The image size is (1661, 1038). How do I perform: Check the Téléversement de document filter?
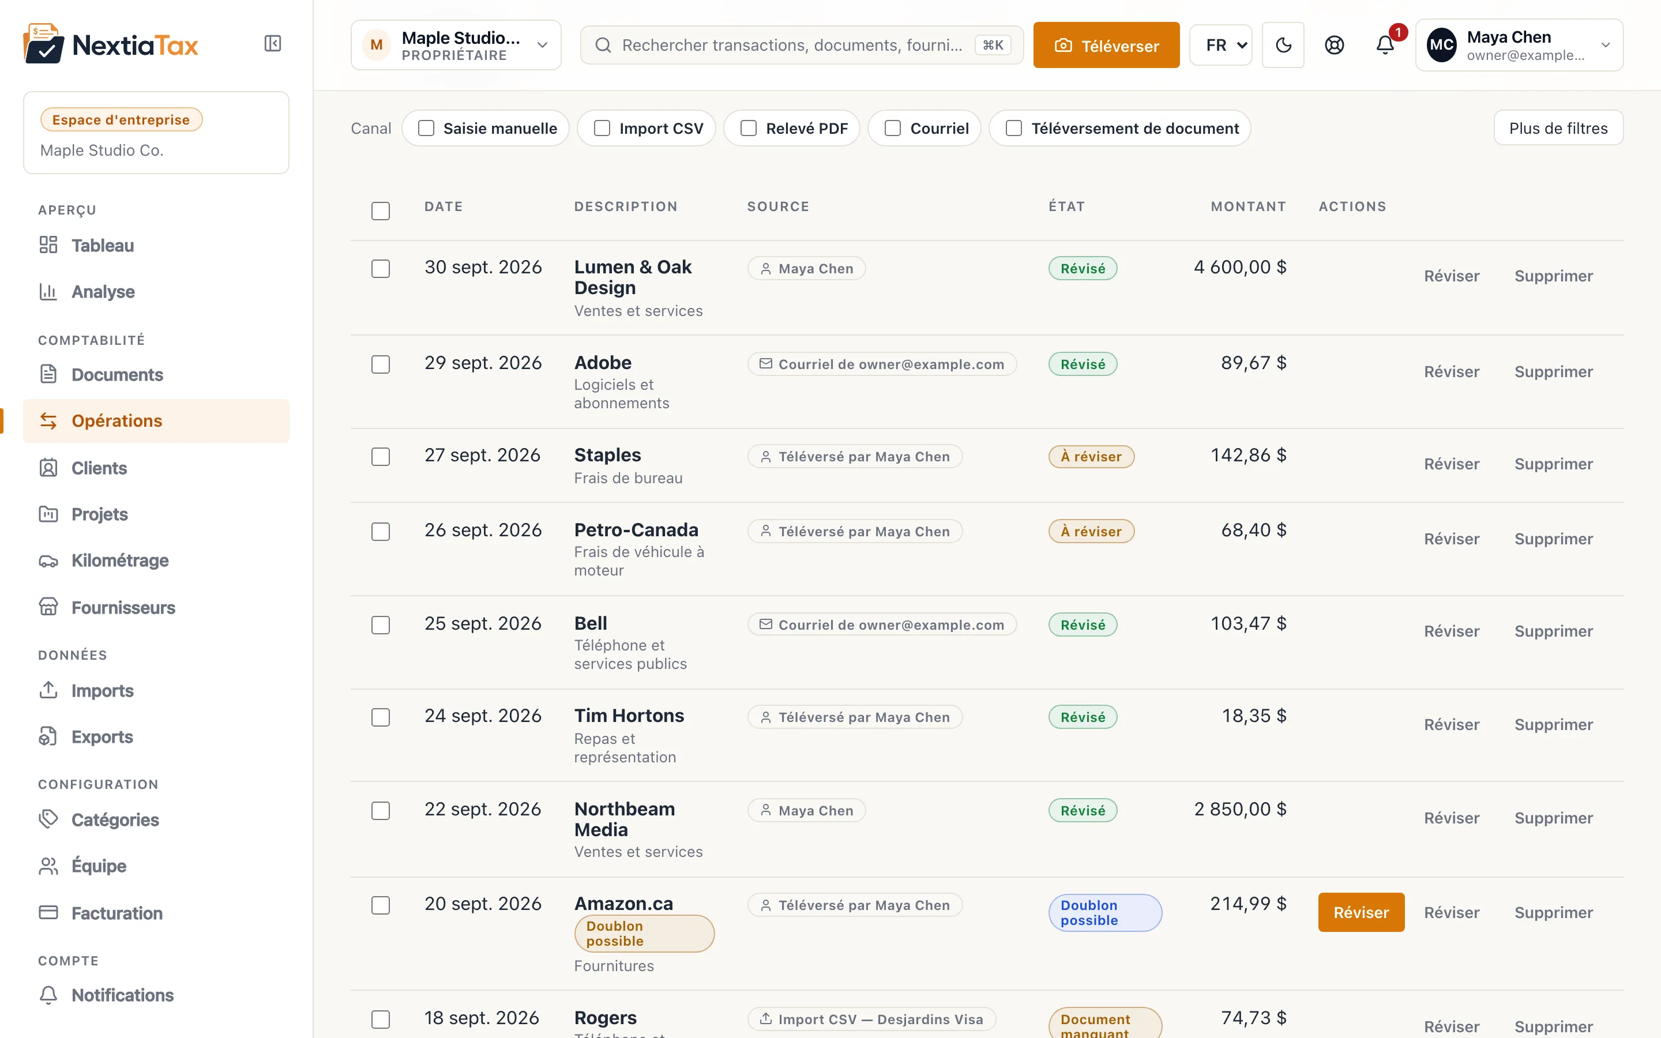[1014, 129]
